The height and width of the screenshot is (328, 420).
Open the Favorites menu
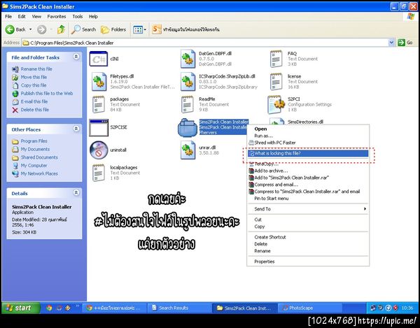coord(57,17)
